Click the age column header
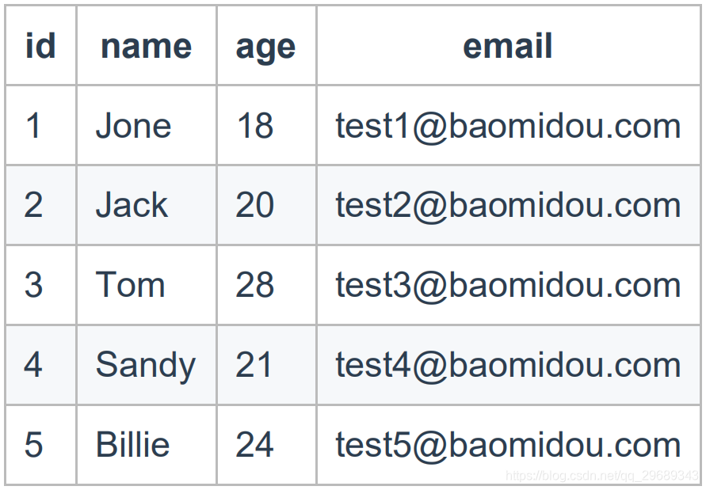Screen dimensions: 706x490 (x=265, y=47)
